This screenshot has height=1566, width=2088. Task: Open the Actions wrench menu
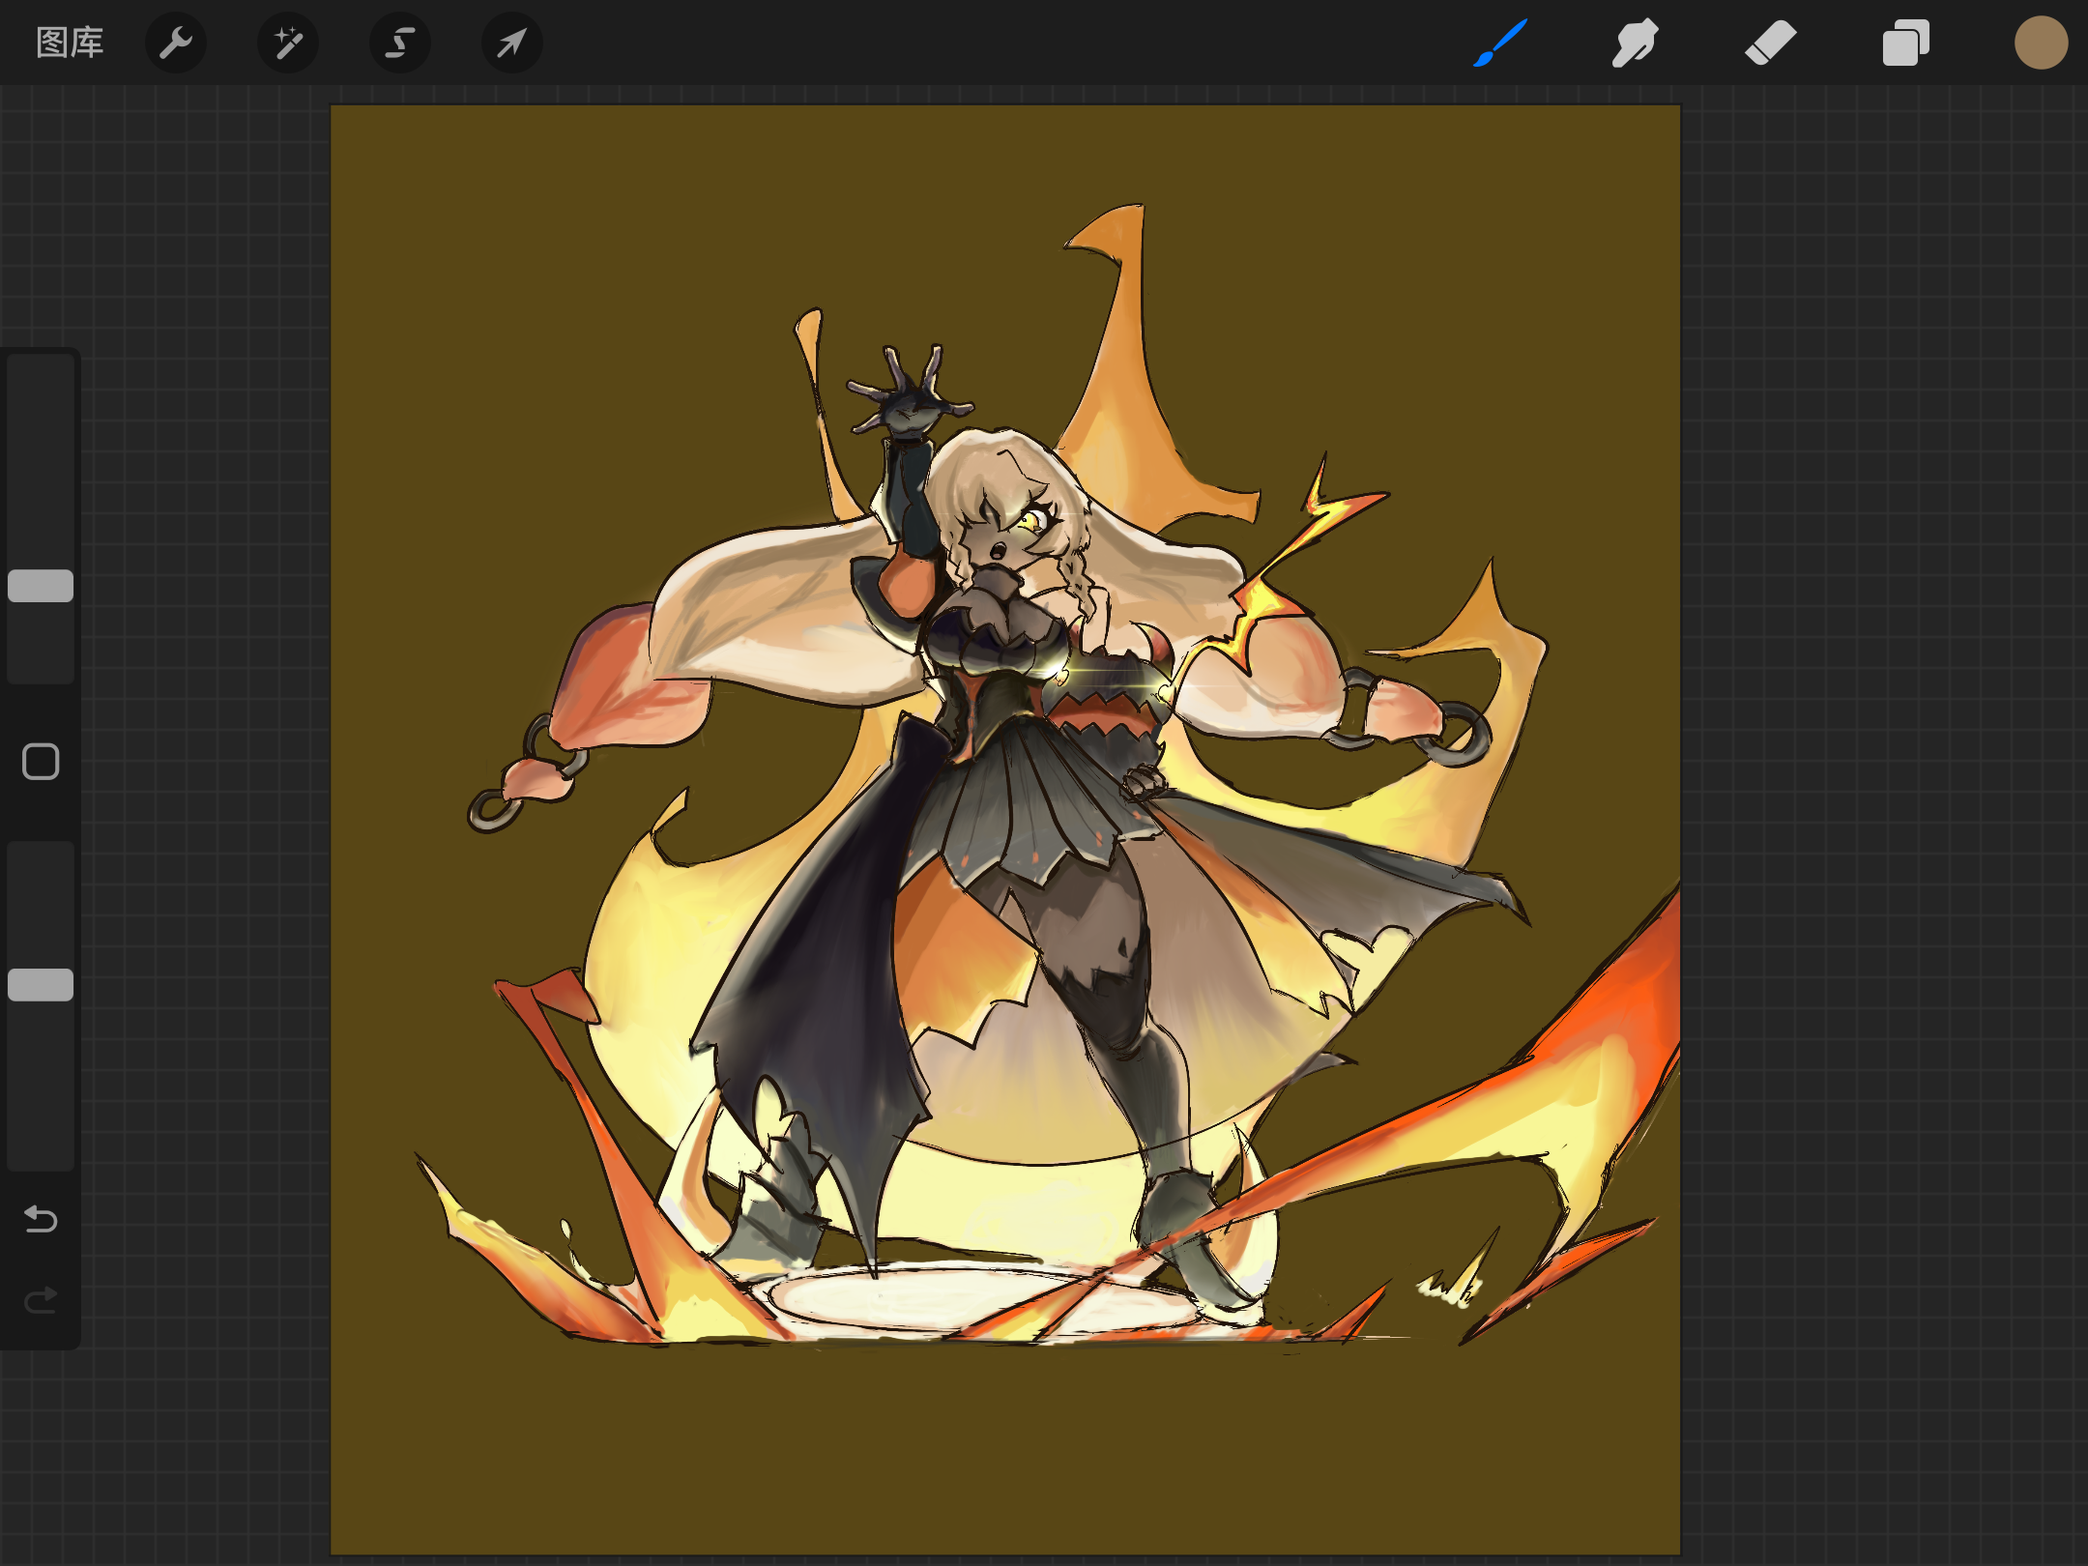click(176, 43)
